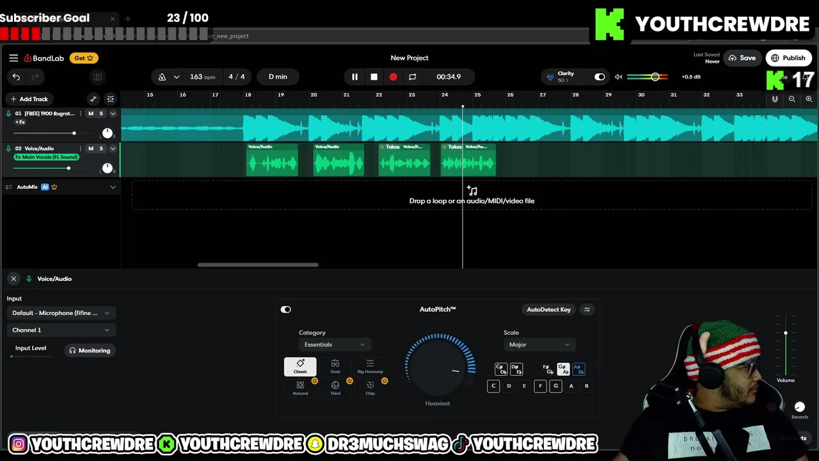Open the virtual piano keyboard icon
819x461 pixels.
pyautogui.click(x=97, y=77)
